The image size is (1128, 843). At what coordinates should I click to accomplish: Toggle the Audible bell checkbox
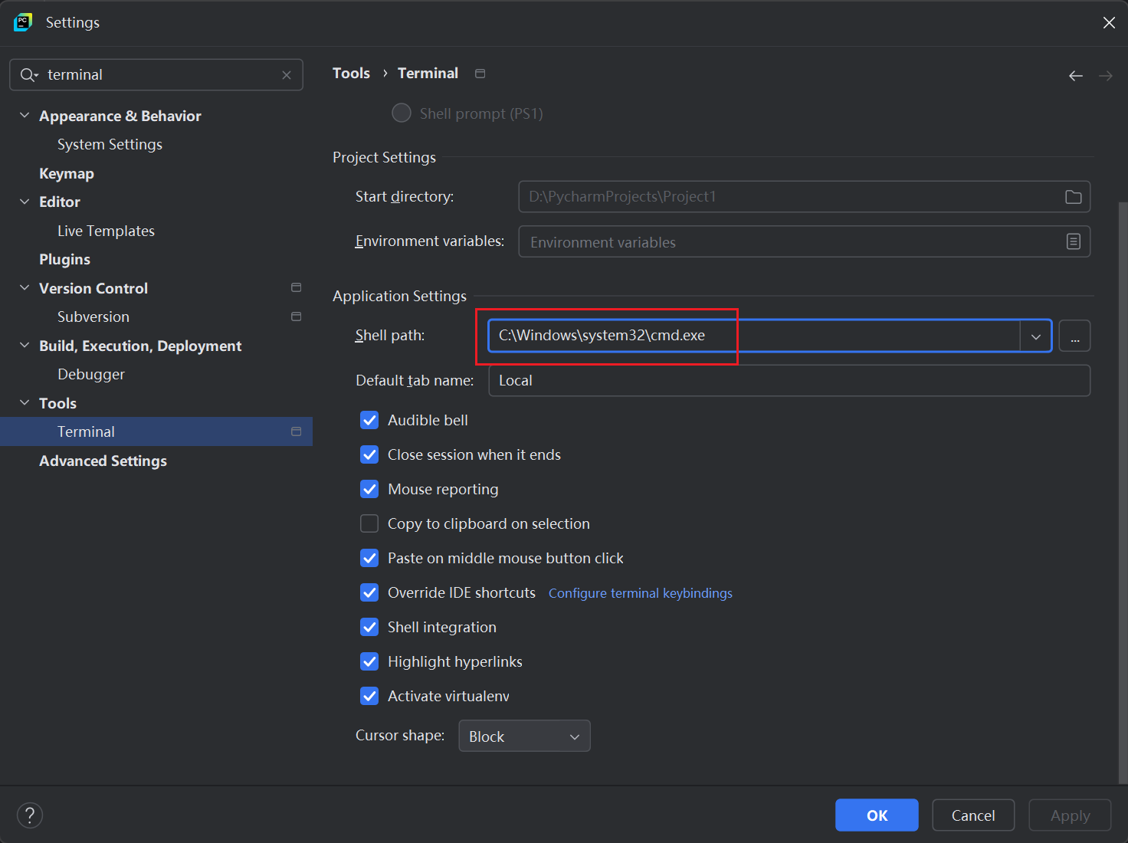click(x=369, y=420)
